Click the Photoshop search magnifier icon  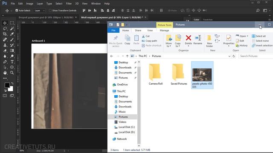[258, 10]
